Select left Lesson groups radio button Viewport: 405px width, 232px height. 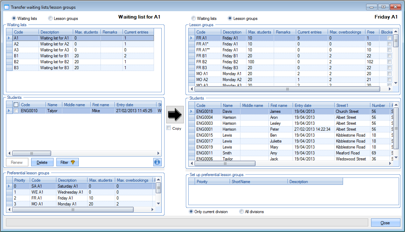point(50,19)
